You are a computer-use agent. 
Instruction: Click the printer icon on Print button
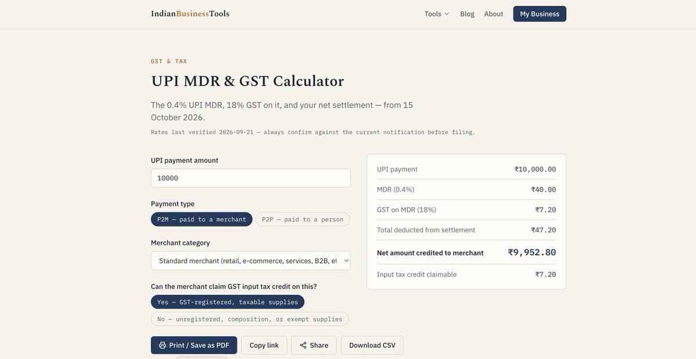click(x=162, y=345)
